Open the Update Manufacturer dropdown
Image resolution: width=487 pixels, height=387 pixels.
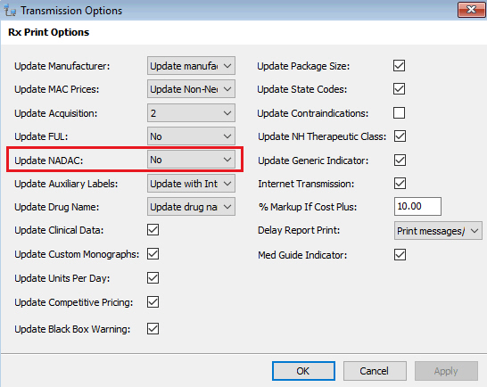191,65
